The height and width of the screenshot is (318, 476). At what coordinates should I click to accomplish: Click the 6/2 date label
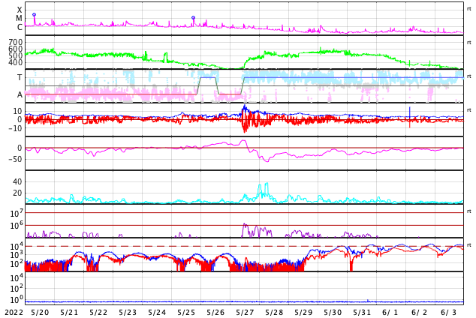pos(420,313)
